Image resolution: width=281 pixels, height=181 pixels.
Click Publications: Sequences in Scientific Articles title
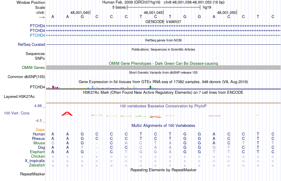tap(163, 49)
